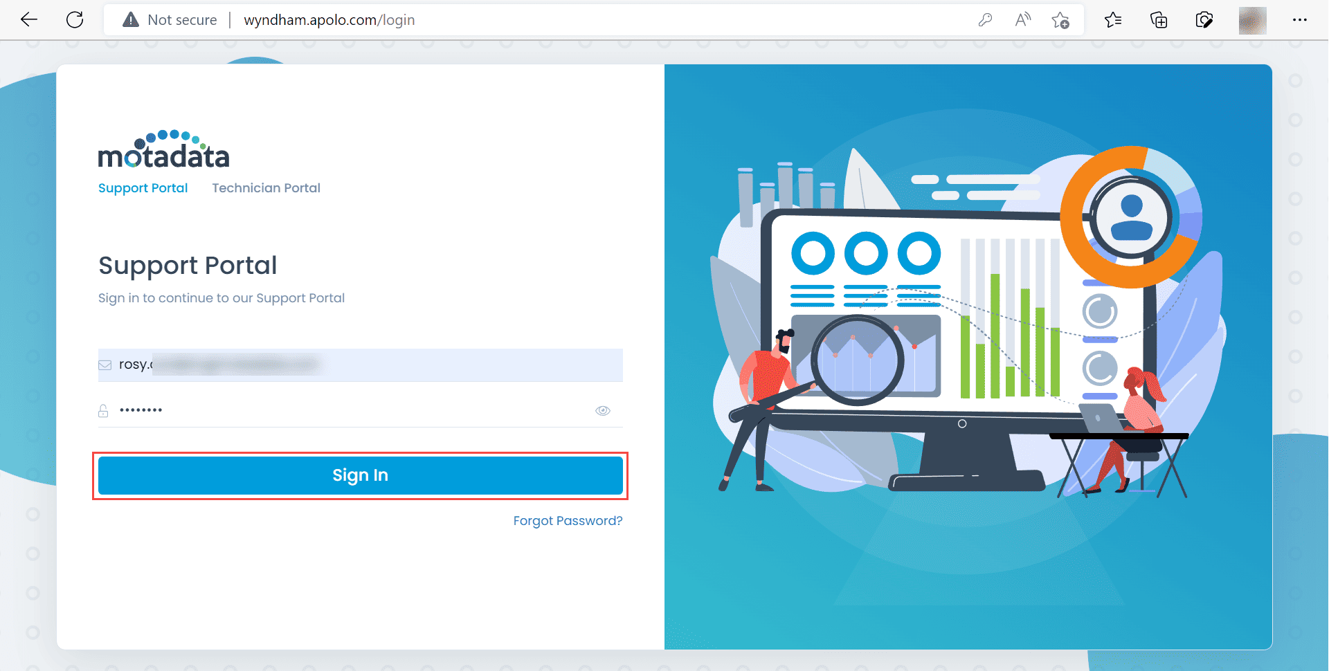Open the Collections panel
Viewport: 1329px width, 671px height.
tap(1159, 20)
